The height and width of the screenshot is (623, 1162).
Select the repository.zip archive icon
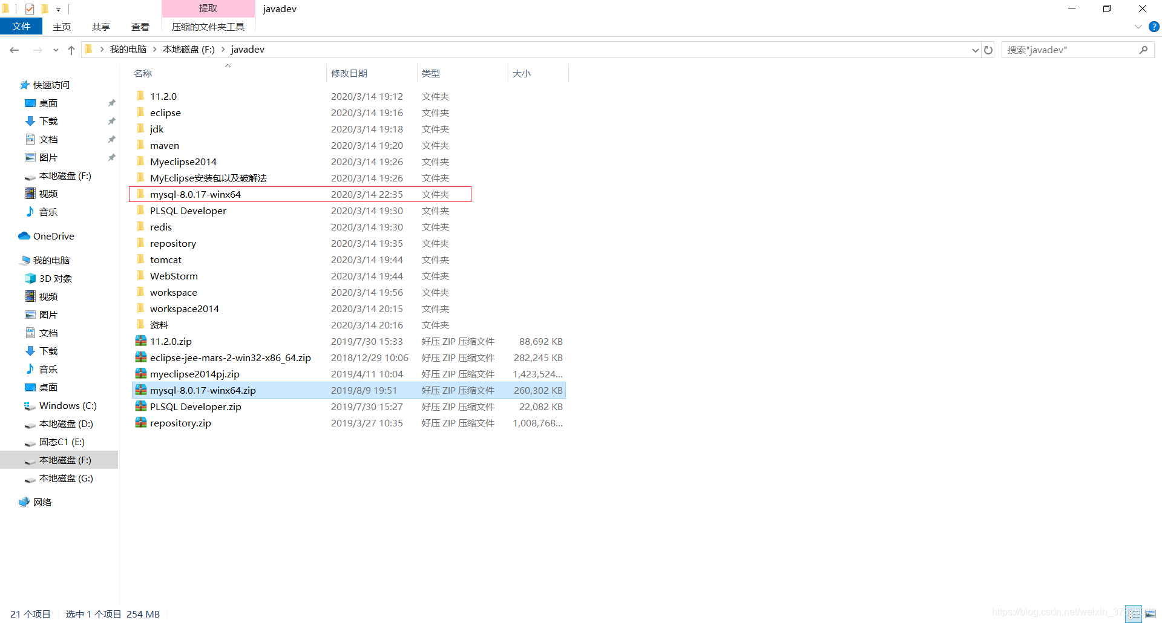pos(141,422)
